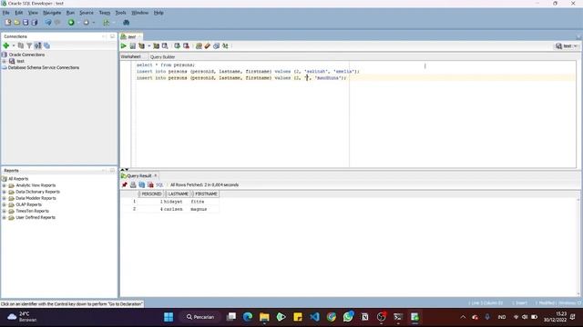Click the Run Statement green play icon
583x327 pixels.
(124, 46)
